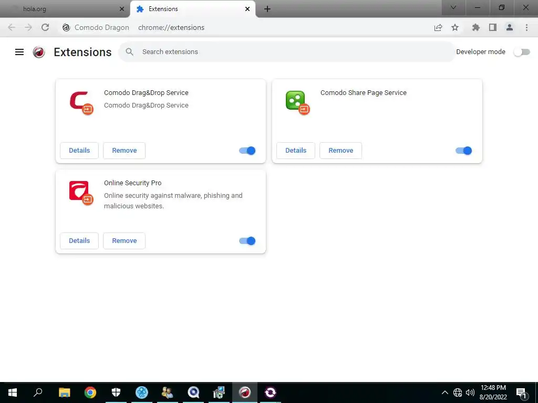Remove the Comodo Drag&Drop Service extension
Image resolution: width=538 pixels, height=403 pixels.
pyautogui.click(x=124, y=151)
